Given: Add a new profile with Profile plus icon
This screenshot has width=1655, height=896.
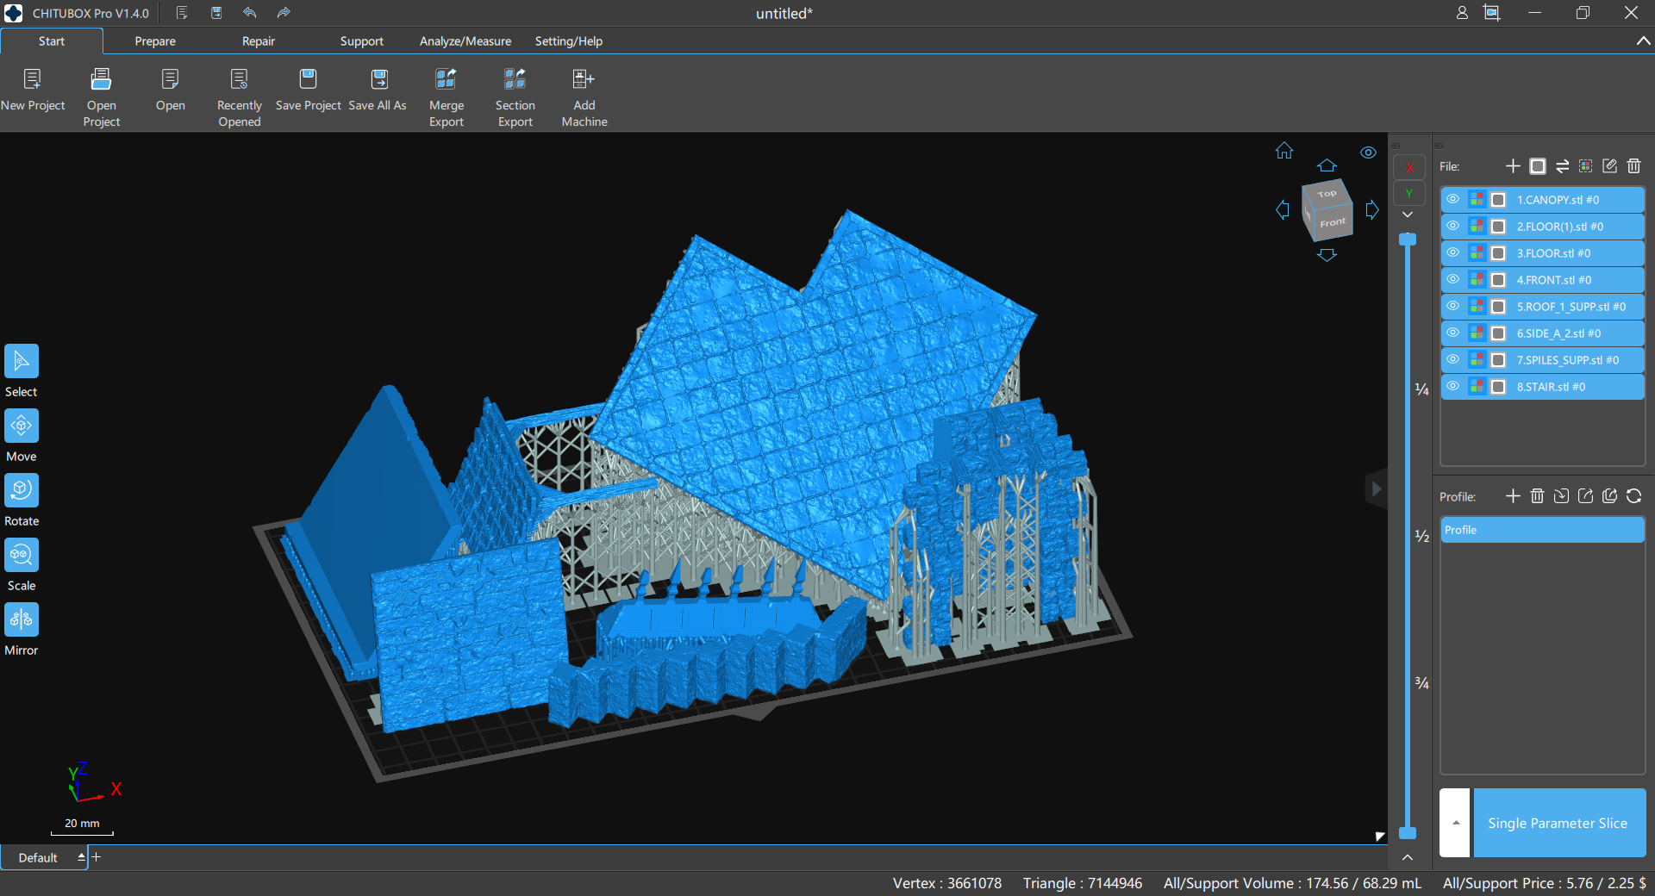Looking at the screenshot, I should point(1513,496).
